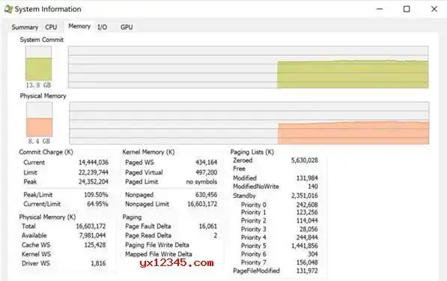Click Priority 6 value 304
447x281 pixels.
[x=313, y=254]
